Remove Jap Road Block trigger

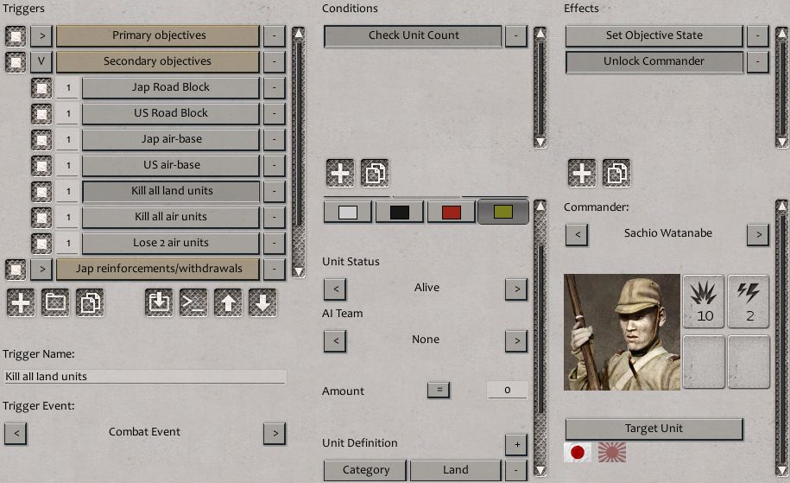point(274,88)
